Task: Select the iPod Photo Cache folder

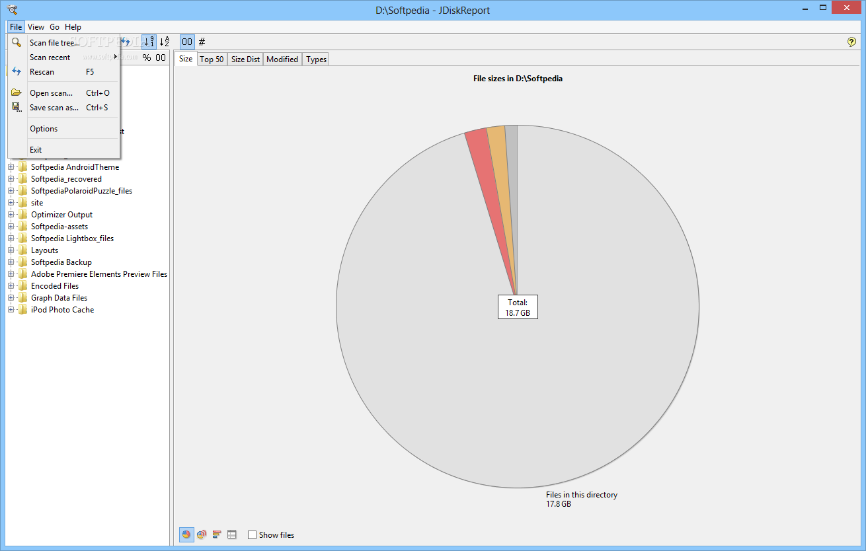Action: click(x=62, y=310)
